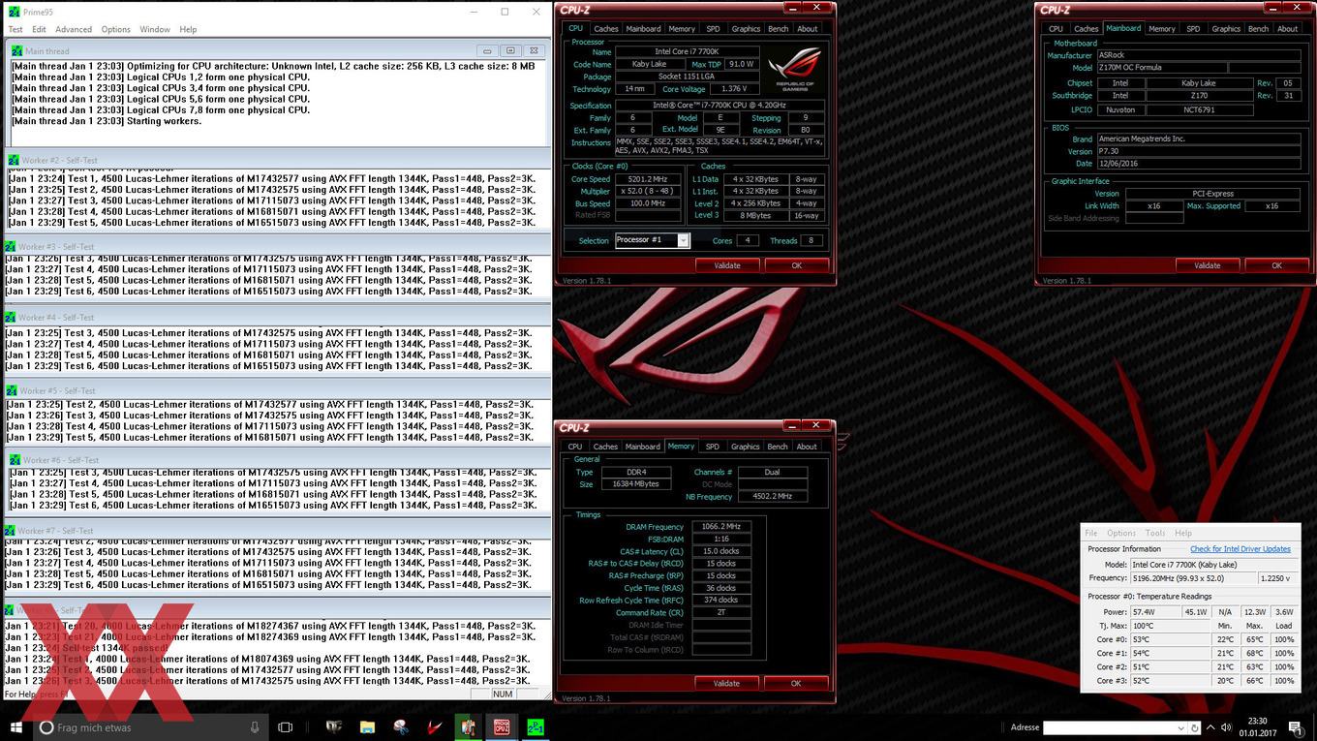Select the Z170M OC Formula model field

(x=1161, y=68)
